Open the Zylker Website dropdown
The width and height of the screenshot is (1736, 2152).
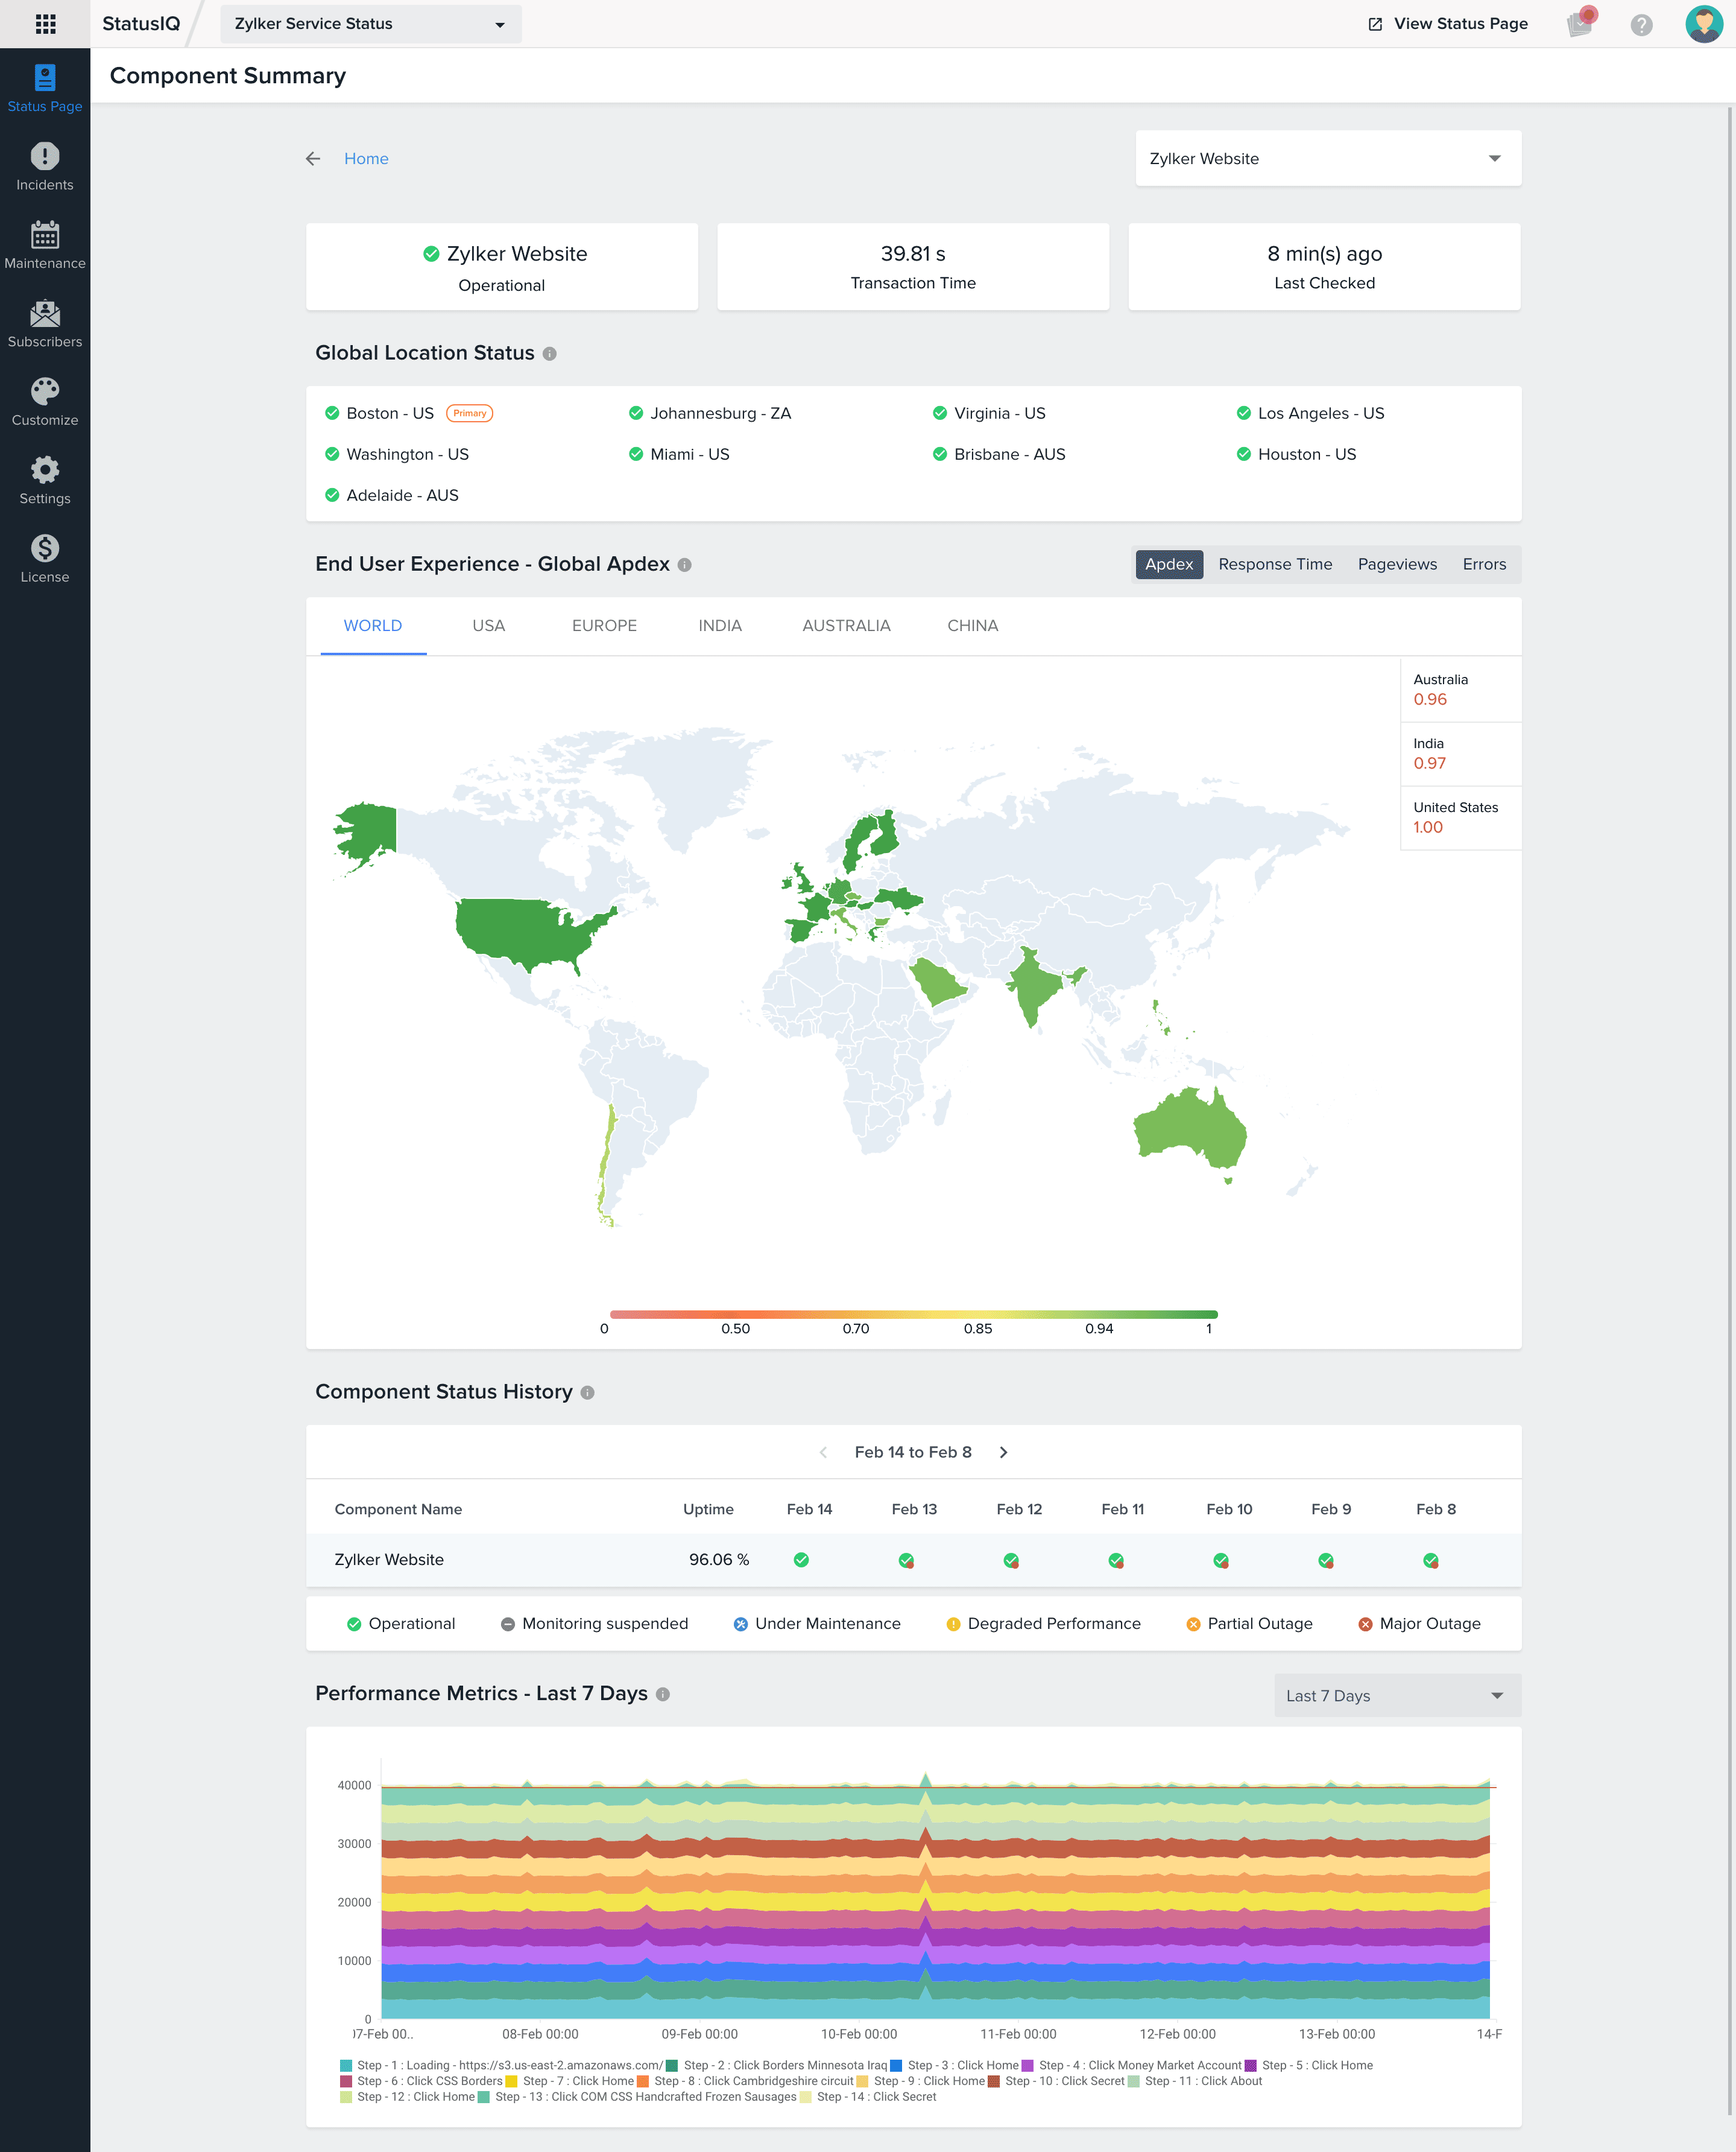point(1325,158)
